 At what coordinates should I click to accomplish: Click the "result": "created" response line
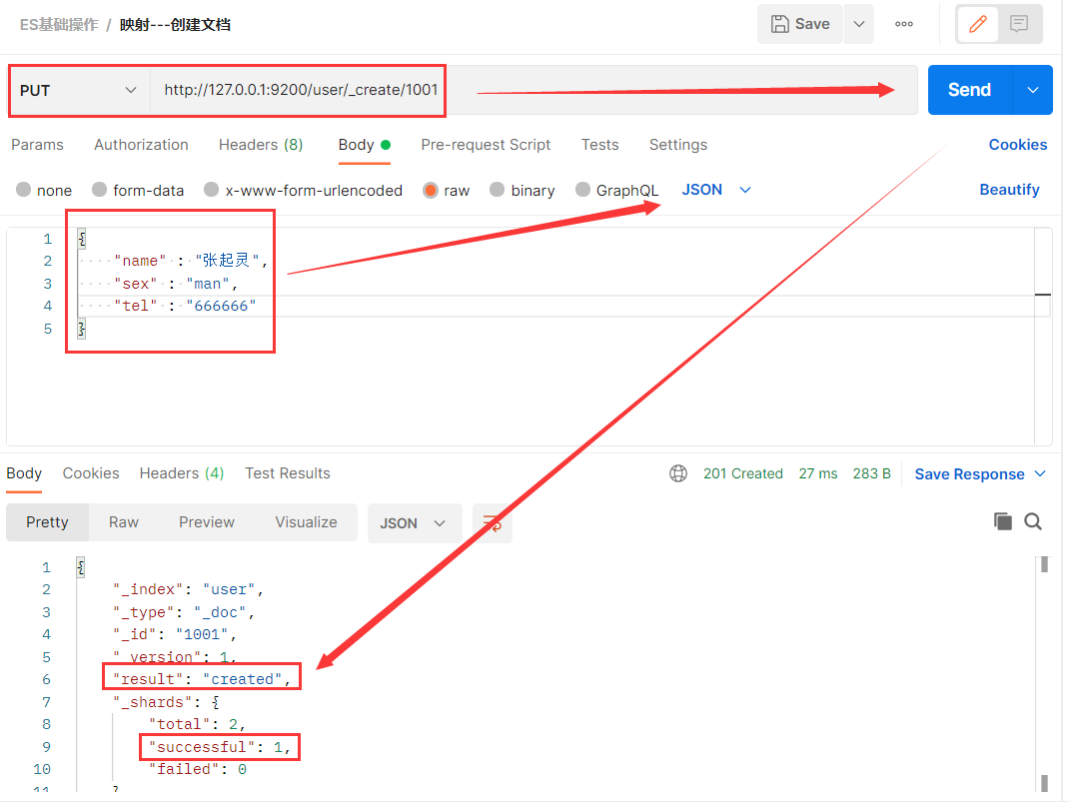pos(202,679)
